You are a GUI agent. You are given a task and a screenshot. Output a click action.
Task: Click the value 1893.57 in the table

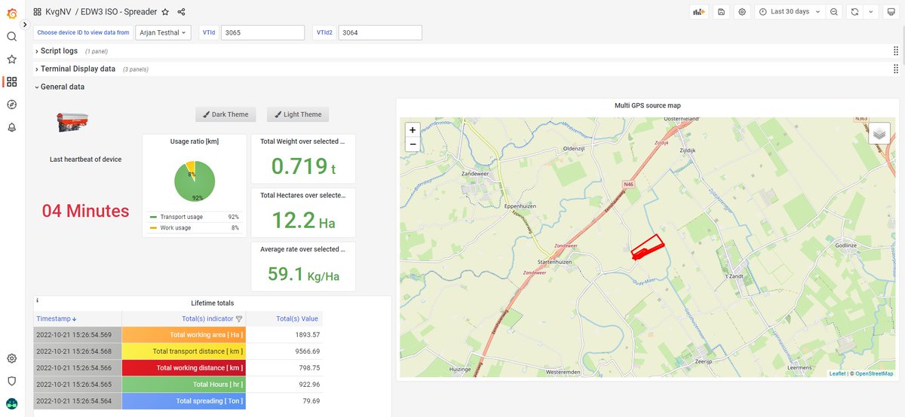coord(306,335)
